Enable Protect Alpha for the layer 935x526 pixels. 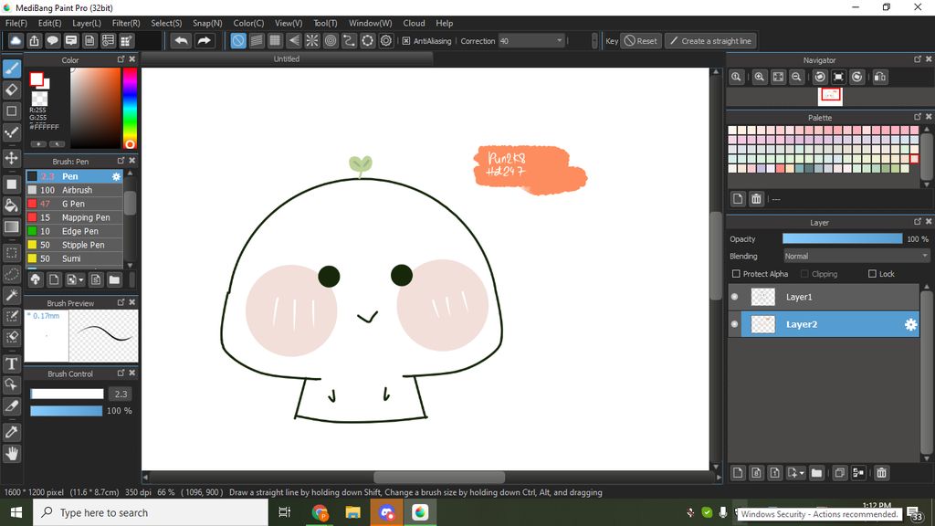click(736, 274)
